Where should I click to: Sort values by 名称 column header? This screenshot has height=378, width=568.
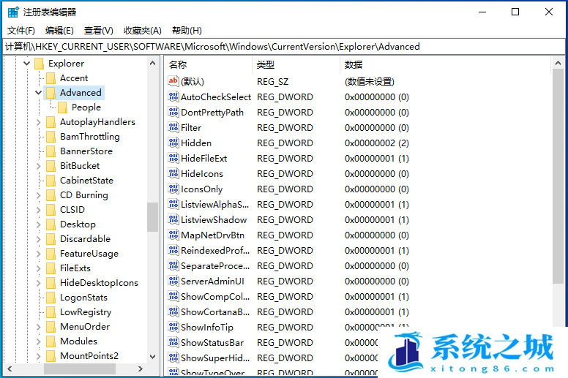(x=209, y=65)
